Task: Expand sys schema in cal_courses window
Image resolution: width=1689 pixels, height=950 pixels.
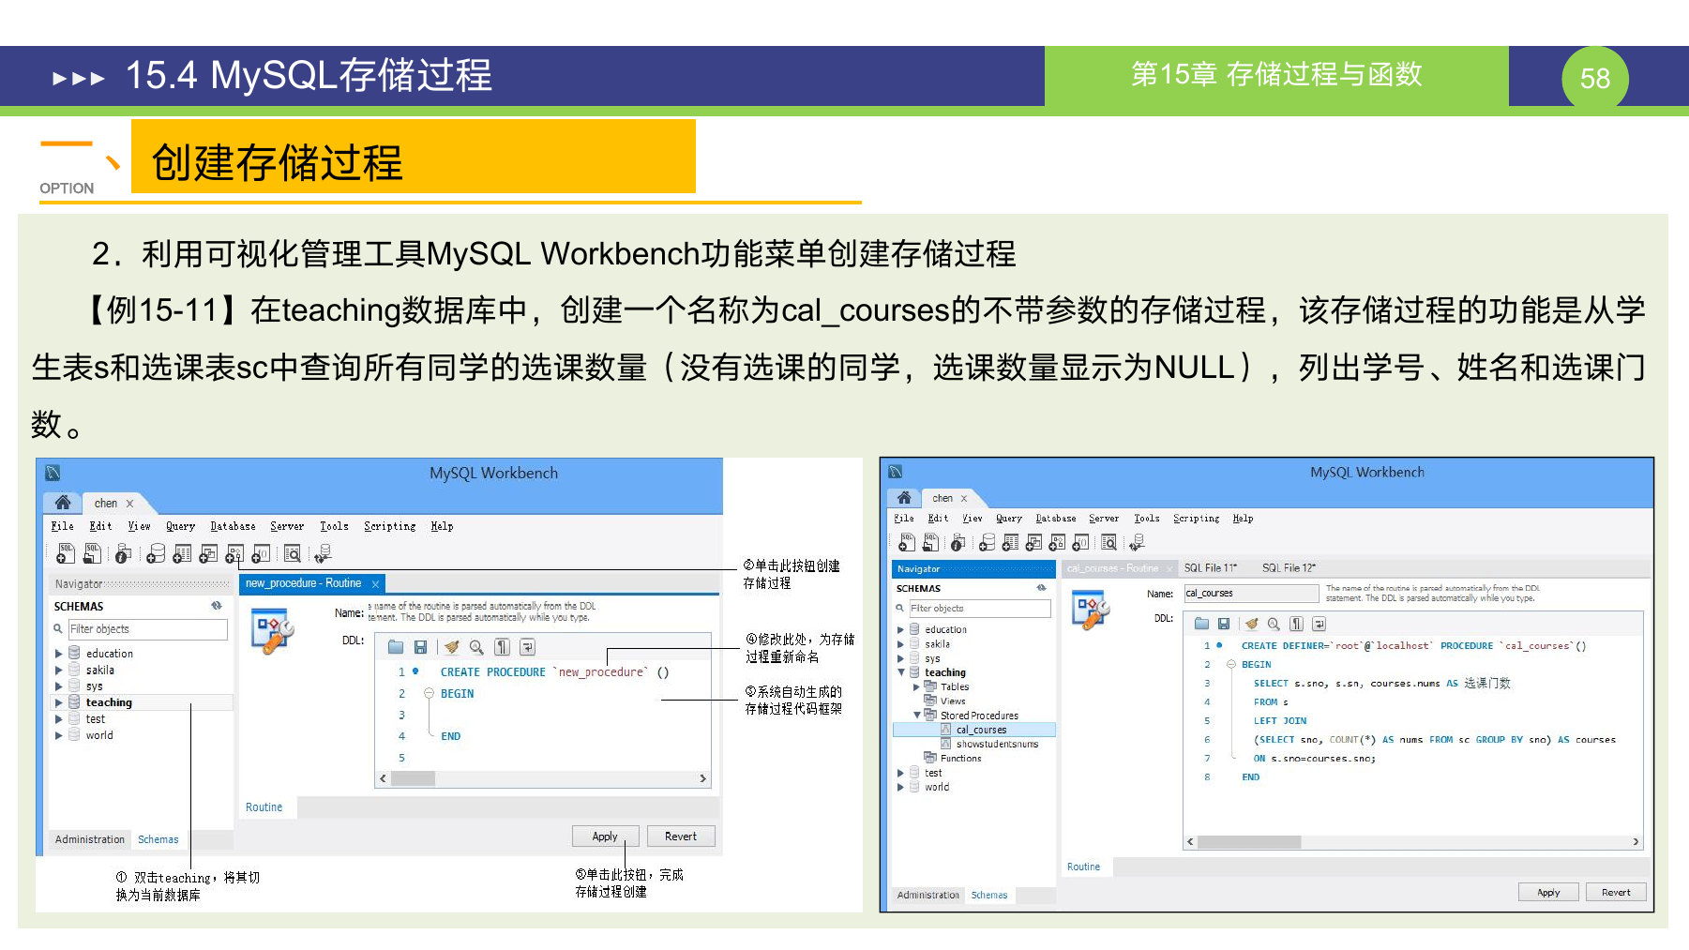Action: coord(901,658)
